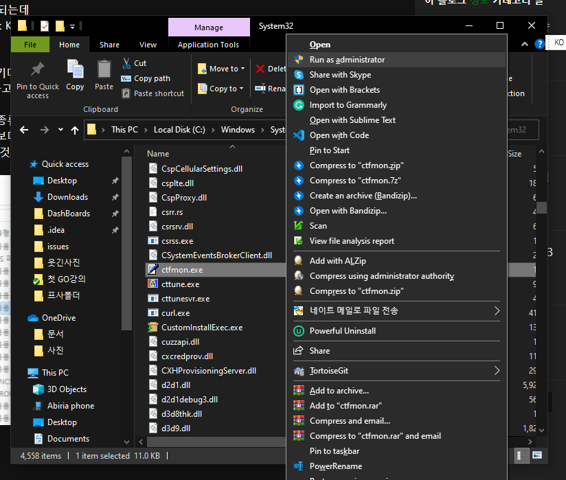Screen dimensions: 566x480
Task: Click the Run as administrator shield icon
Action: click(299, 60)
